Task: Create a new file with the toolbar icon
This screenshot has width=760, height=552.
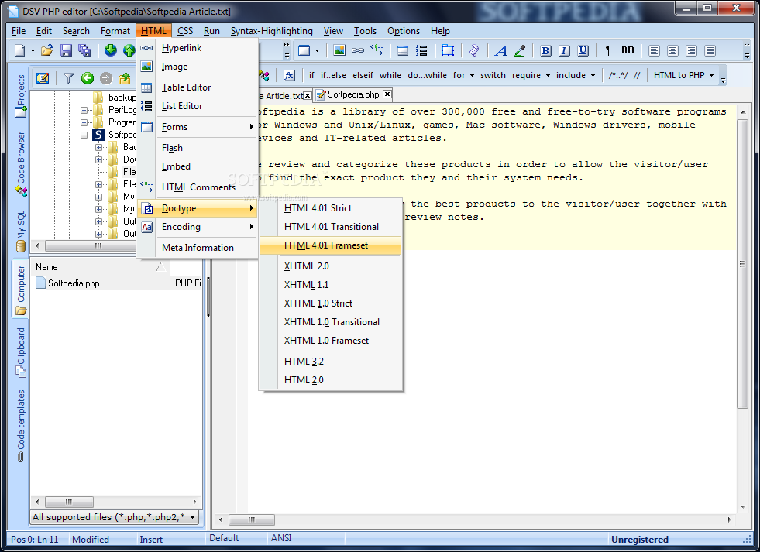Action: (x=20, y=50)
